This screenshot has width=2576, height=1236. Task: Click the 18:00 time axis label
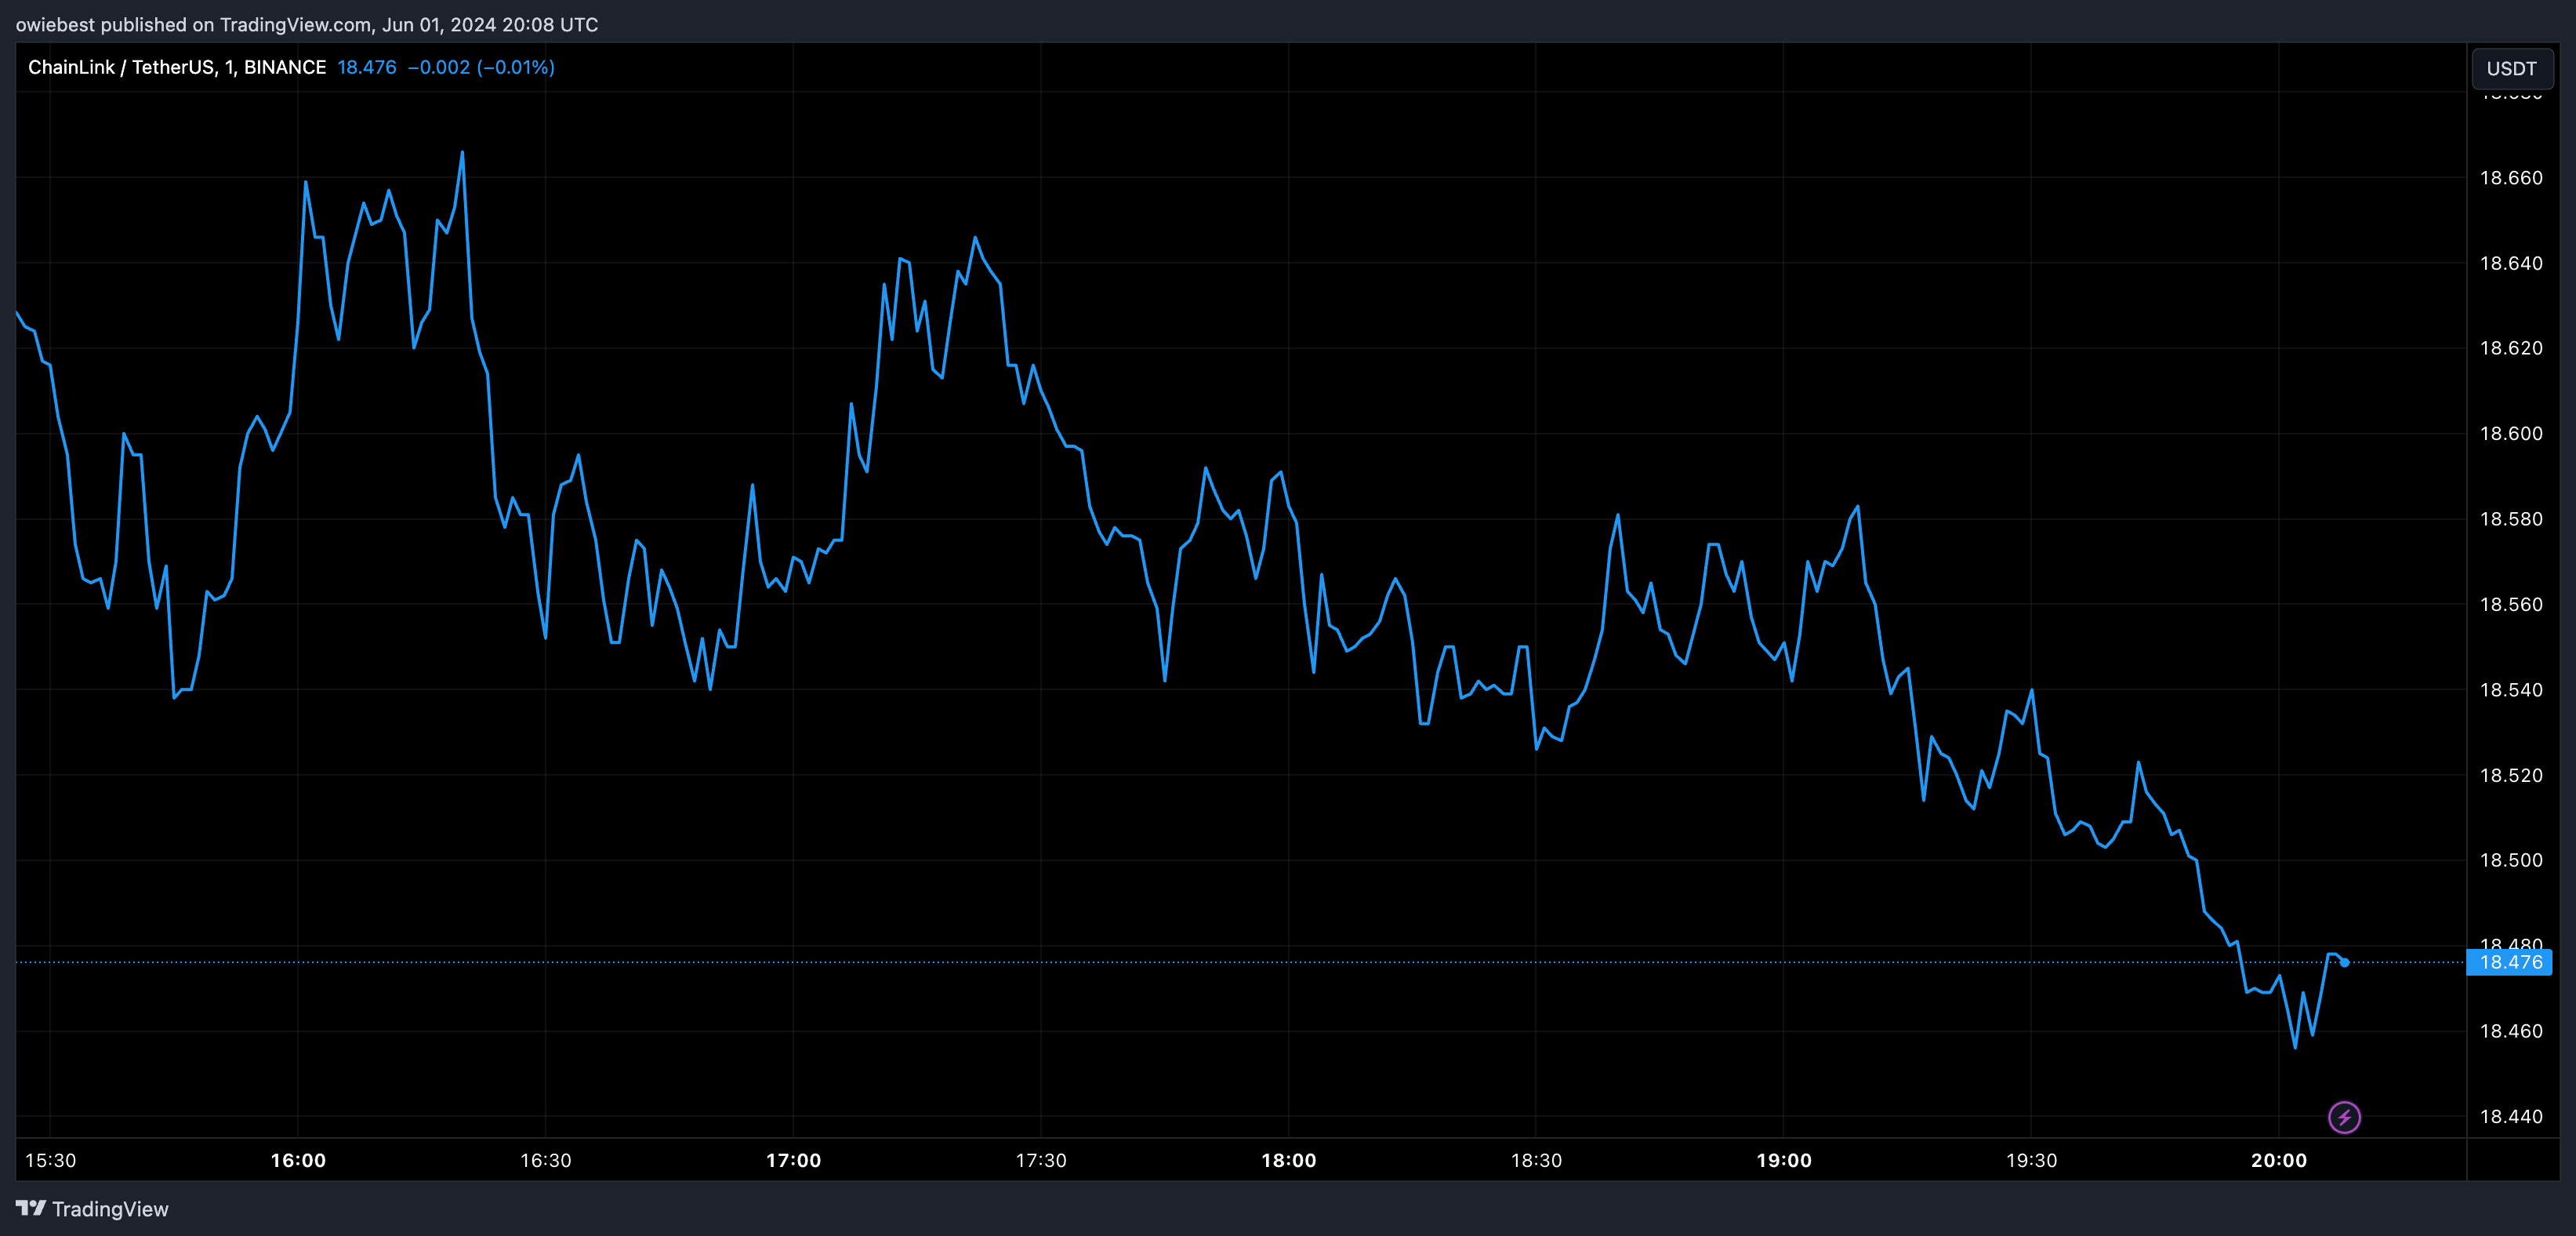1288,1160
